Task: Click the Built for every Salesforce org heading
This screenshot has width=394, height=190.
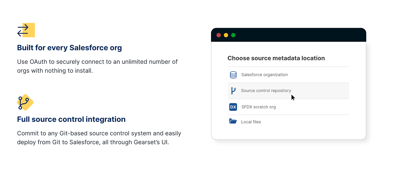Action: (x=70, y=48)
